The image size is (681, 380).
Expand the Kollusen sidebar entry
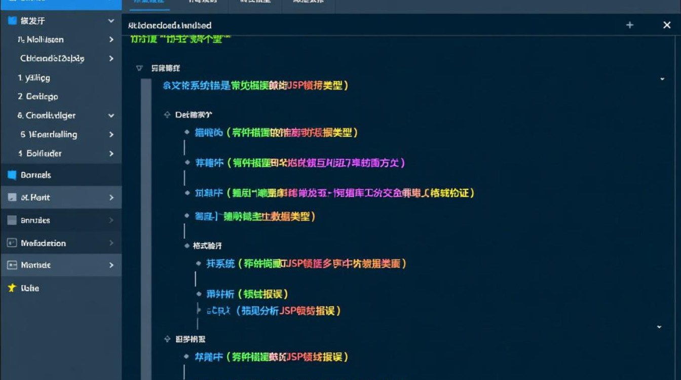[111, 39]
